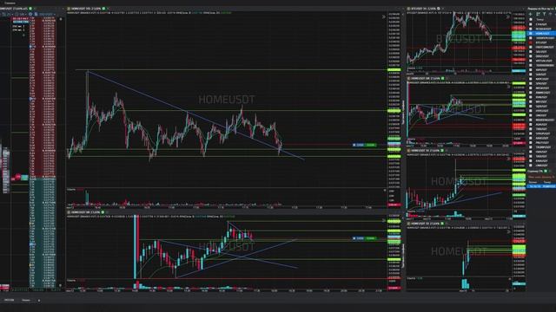
Task: Click the double-arrow icon on the main HOMEUSDT chart
Action: [383, 16]
